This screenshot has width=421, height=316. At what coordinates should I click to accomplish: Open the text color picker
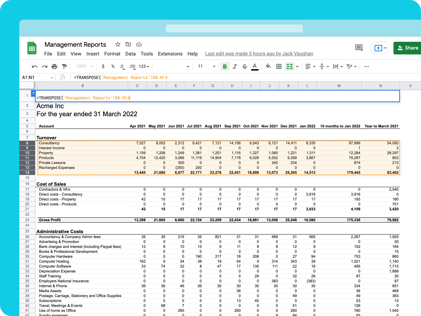click(x=255, y=66)
